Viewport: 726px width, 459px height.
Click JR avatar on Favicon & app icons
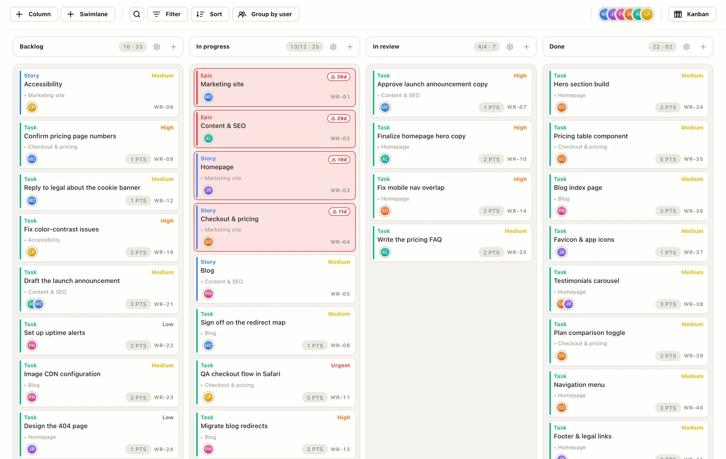pos(562,252)
